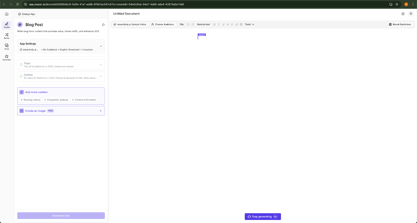The width and height of the screenshot is (417, 223).
Task: Redo the last edit
Action: pyautogui.click(x=193, y=24)
